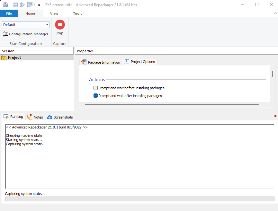Open the File menu

tap(9, 13)
